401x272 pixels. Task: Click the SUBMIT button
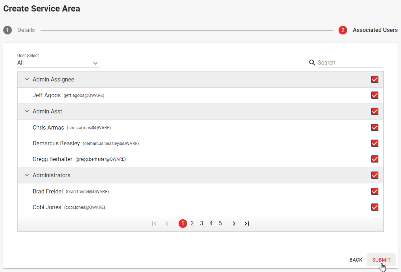pyautogui.click(x=381, y=260)
